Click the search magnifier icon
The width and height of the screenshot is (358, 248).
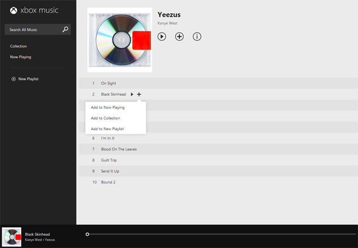(x=65, y=29)
